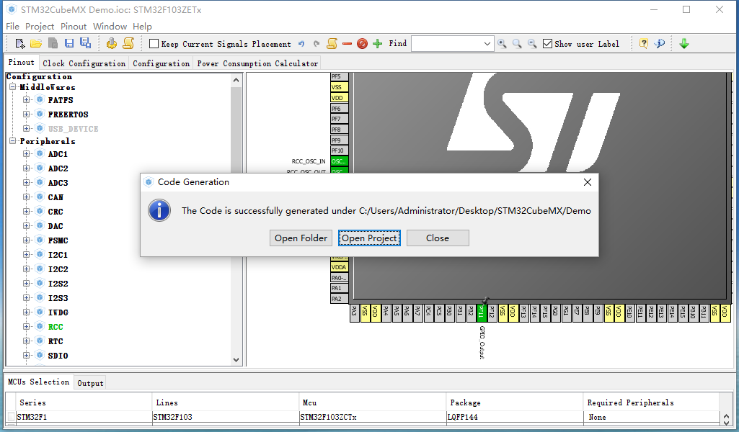Click the Open Project button

[x=369, y=238]
